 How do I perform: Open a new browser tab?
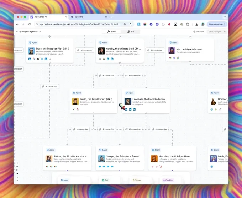(x=112, y=17)
